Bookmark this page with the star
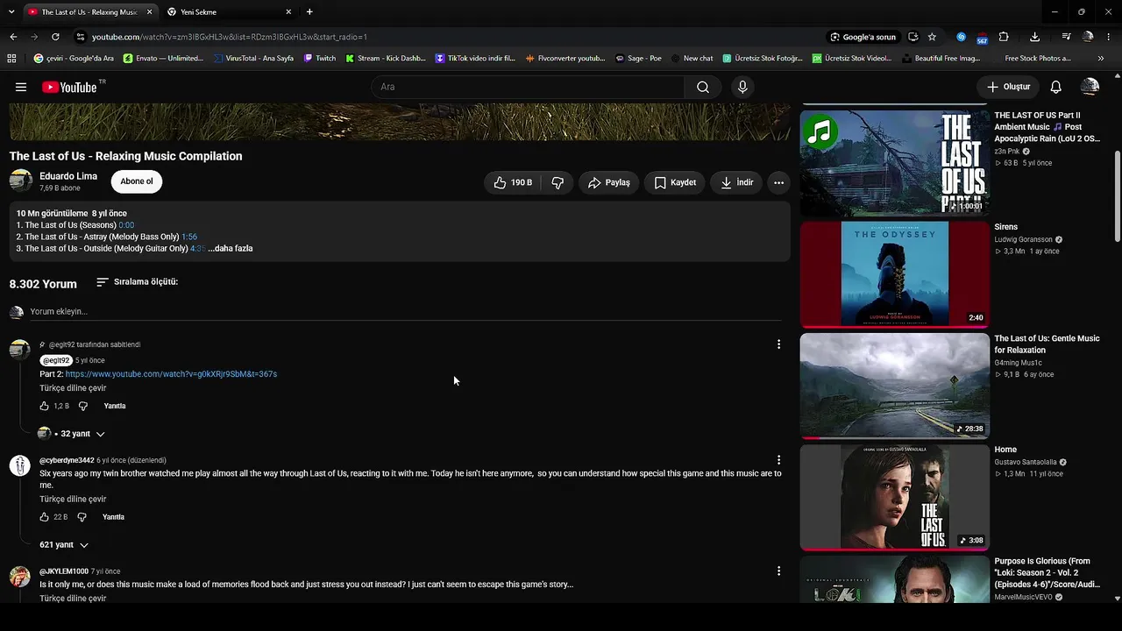 [932, 37]
